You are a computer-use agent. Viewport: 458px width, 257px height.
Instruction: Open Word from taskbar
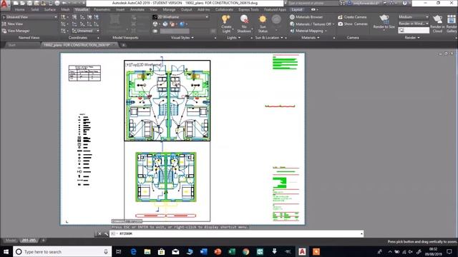(203, 251)
